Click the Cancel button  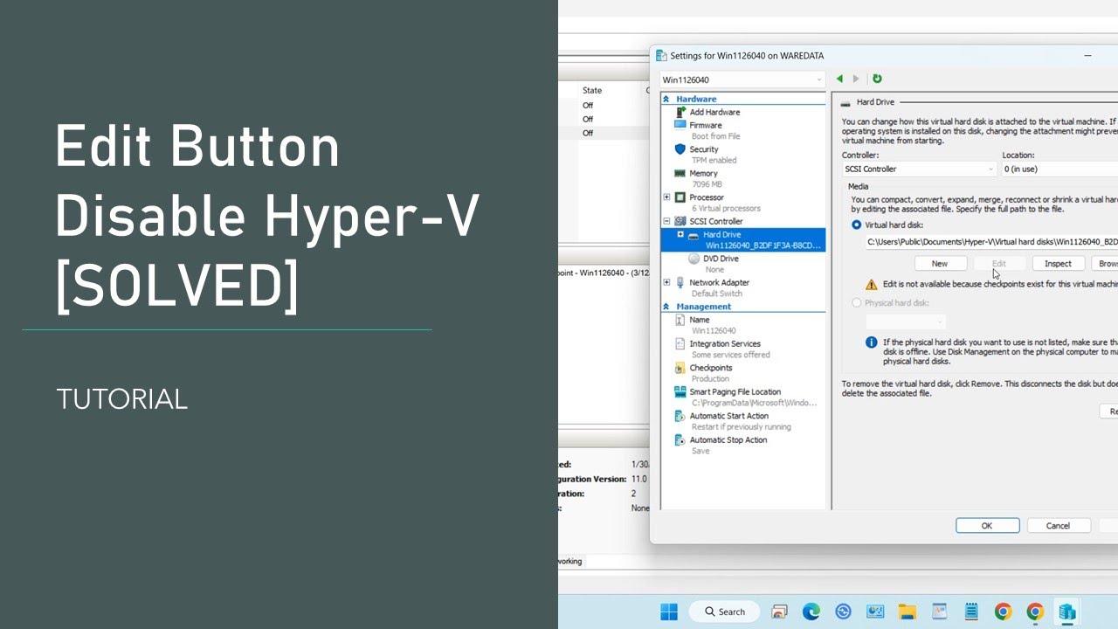(1058, 525)
